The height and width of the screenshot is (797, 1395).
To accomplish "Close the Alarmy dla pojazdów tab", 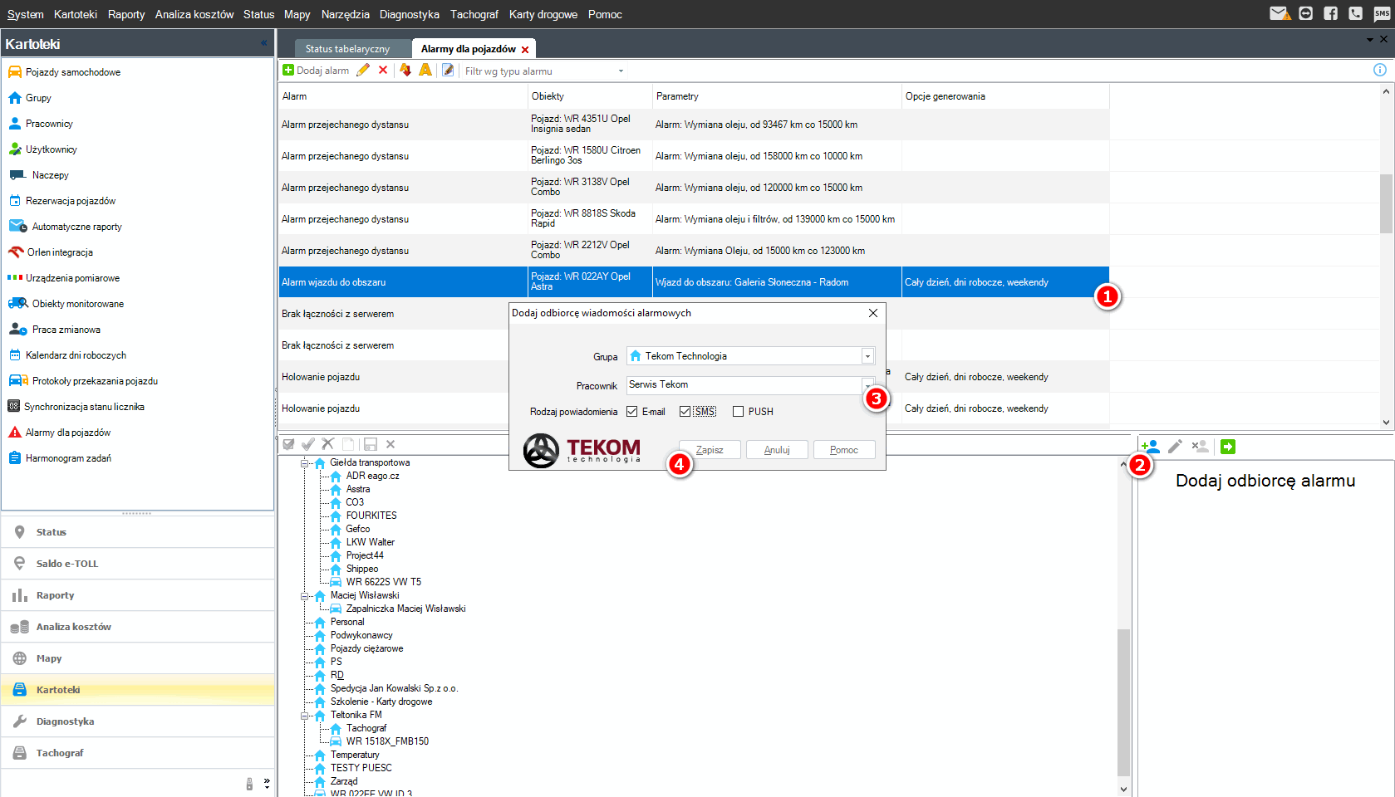I will [525, 50].
